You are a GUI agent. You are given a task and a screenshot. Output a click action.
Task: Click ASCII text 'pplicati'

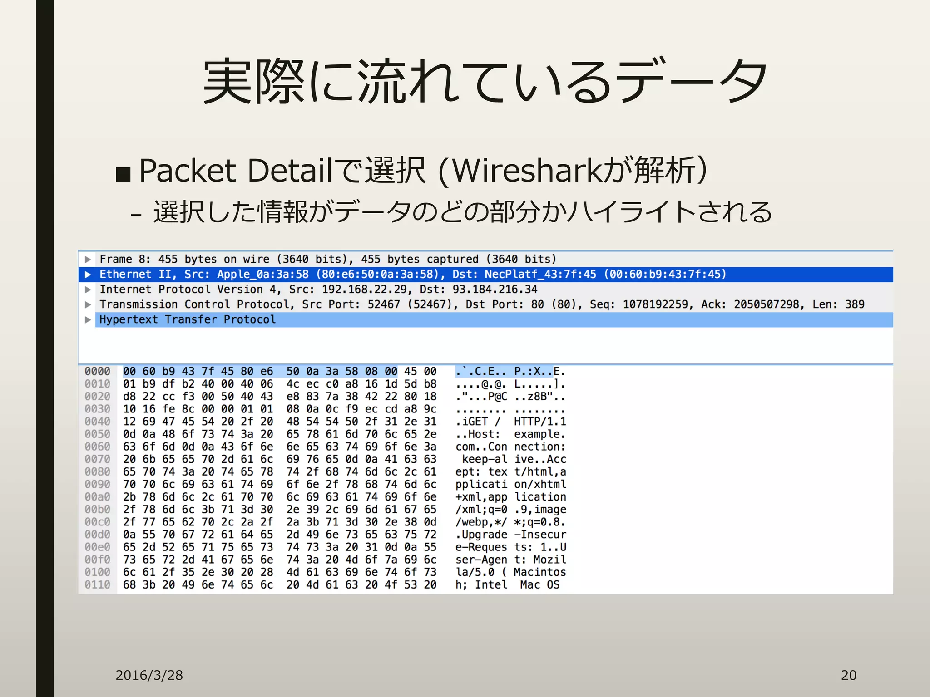tap(481, 485)
